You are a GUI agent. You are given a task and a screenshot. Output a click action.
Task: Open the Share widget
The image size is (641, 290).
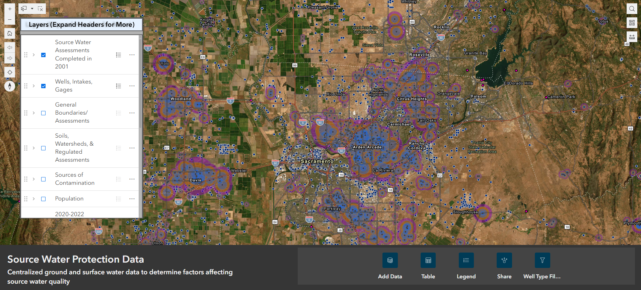click(504, 260)
